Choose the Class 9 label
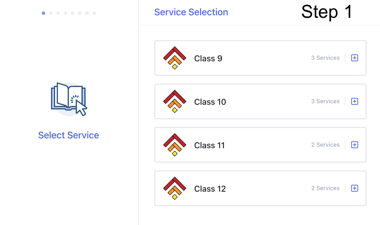 click(208, 58)
